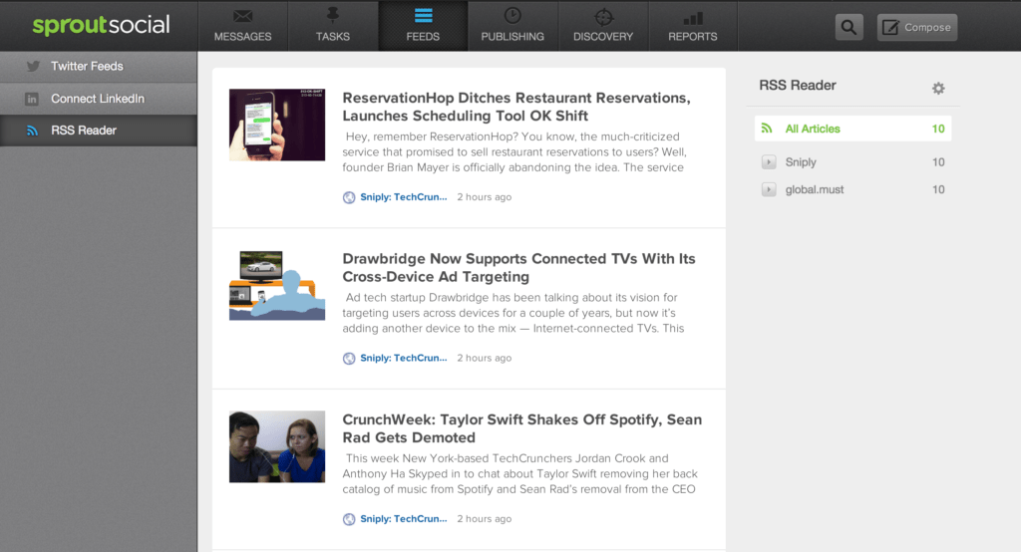This screenshot has width=1021, height=552.
Task: Select All Articles in RSS Reader
Action: pos(813,129)
